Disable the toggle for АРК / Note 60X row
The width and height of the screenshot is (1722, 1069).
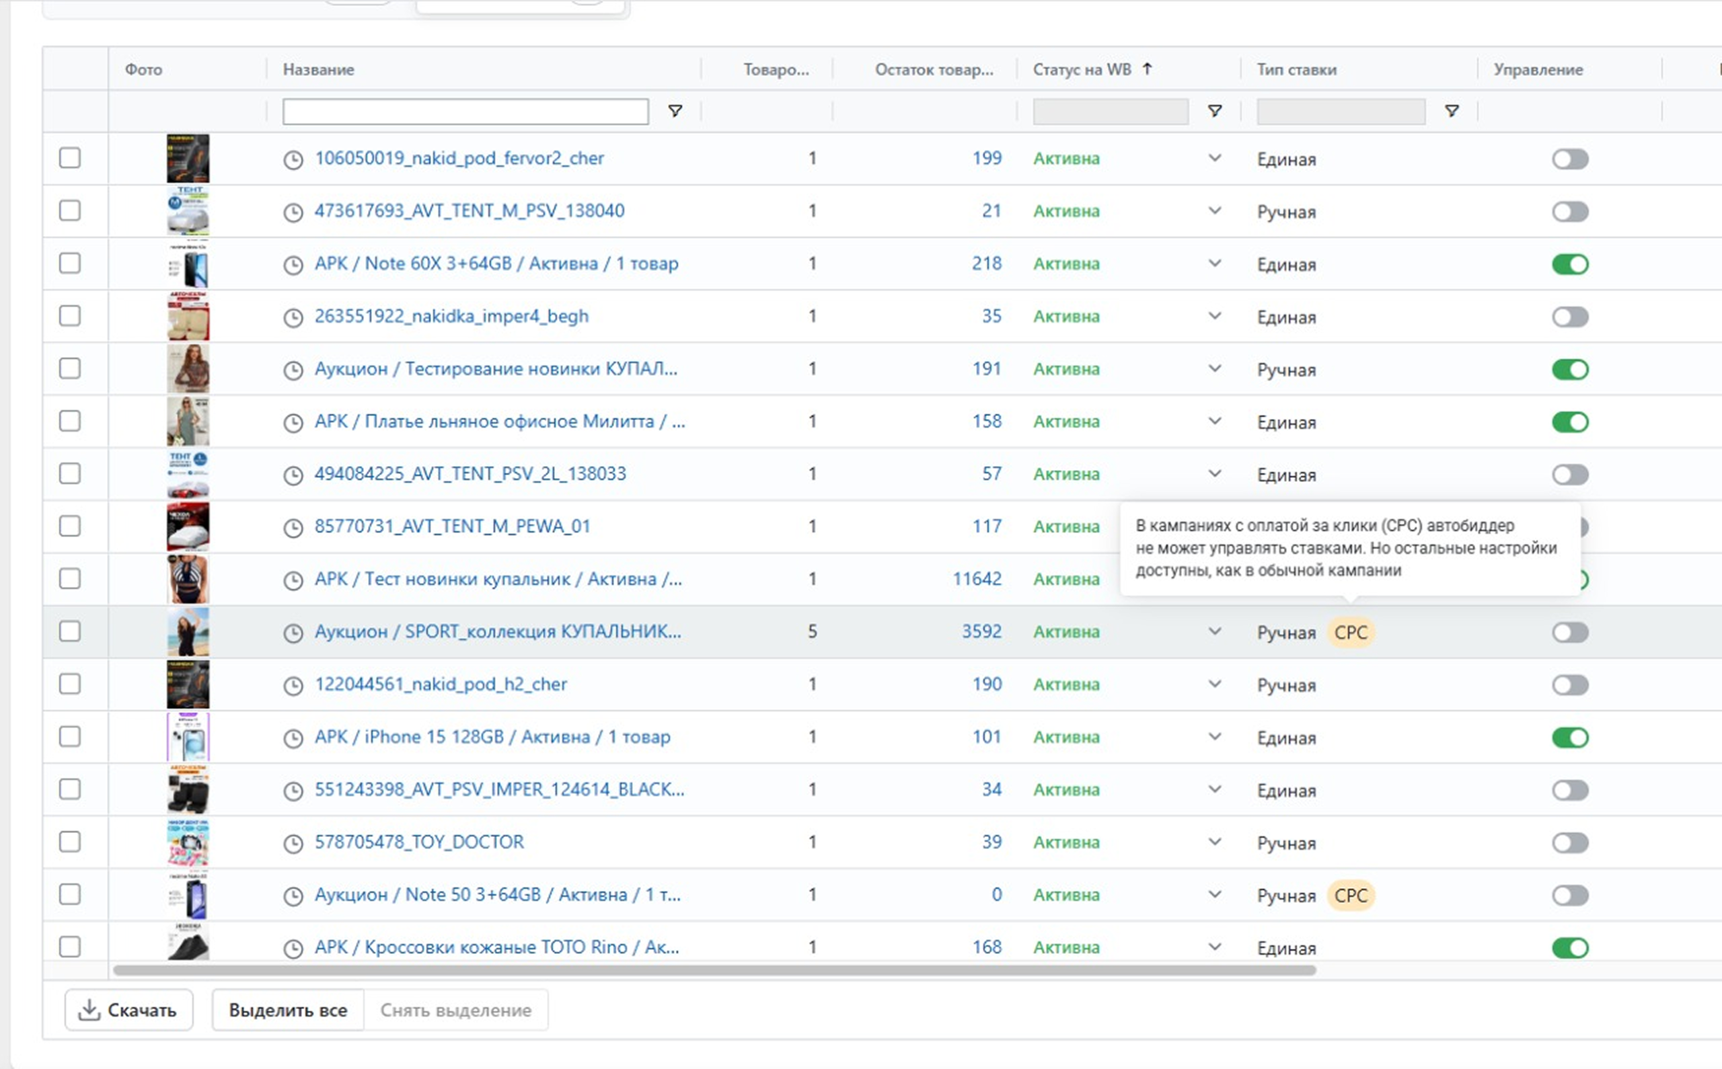1569,264
